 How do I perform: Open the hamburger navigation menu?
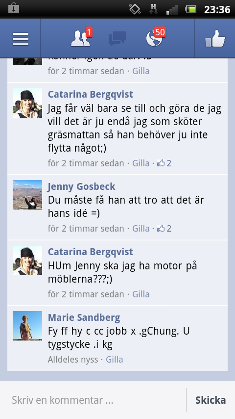pyautogui.click(x=20, y=39)
